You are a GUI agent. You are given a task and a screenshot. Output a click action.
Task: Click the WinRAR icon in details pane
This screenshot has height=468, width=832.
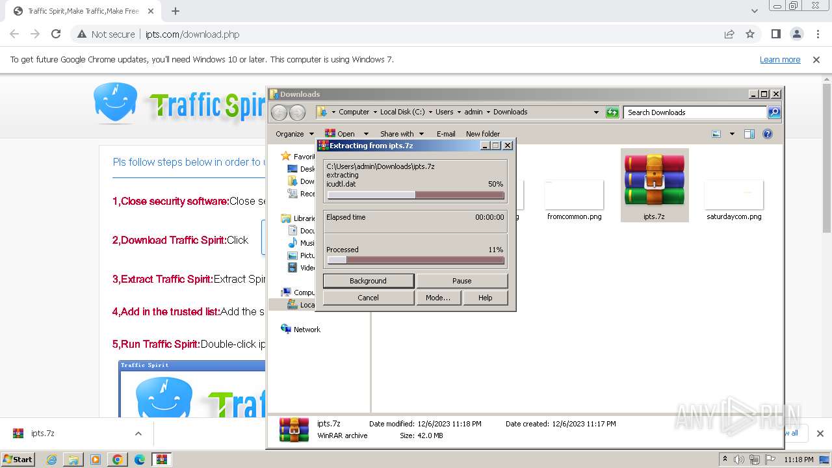294,429
